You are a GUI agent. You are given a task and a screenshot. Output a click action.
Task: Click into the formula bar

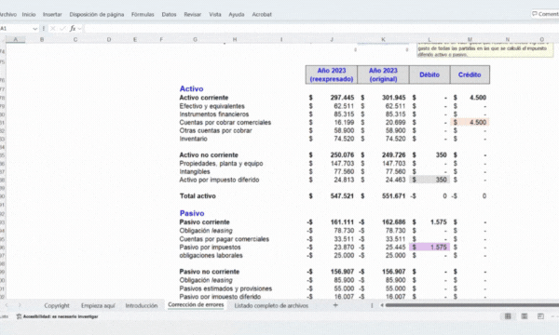(x=320, y=29)
